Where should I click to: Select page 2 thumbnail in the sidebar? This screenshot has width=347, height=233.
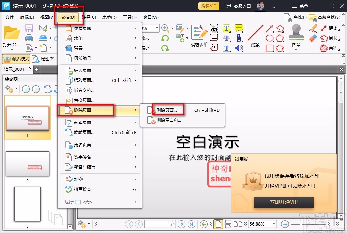tap(28, 164)
